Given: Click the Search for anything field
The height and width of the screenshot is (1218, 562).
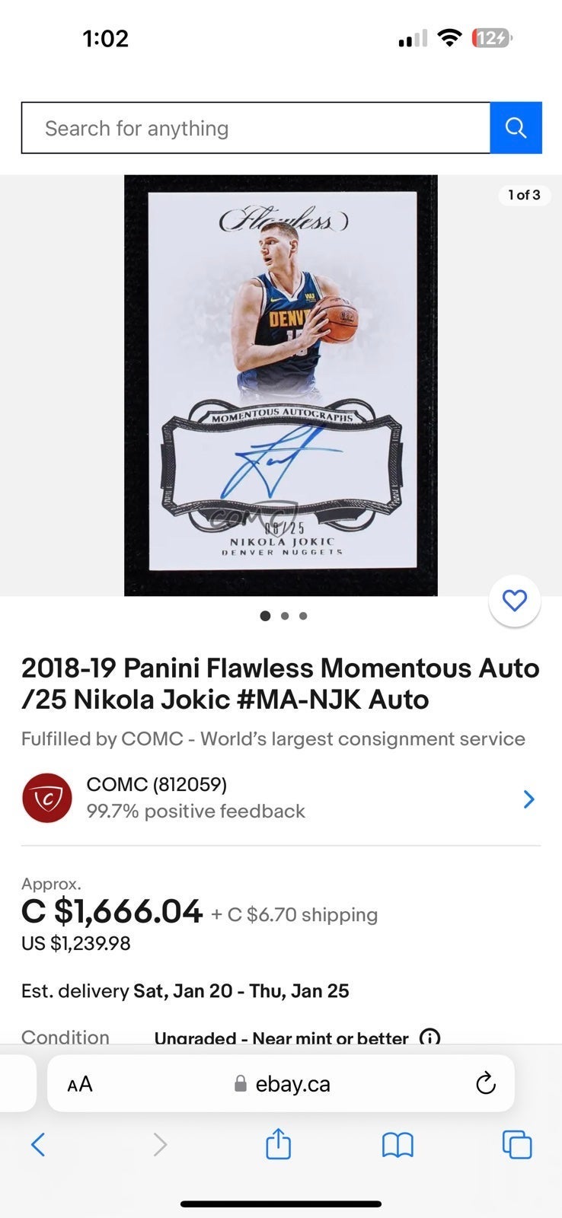Looking at the screenshot, I should (x=256, y=128).
